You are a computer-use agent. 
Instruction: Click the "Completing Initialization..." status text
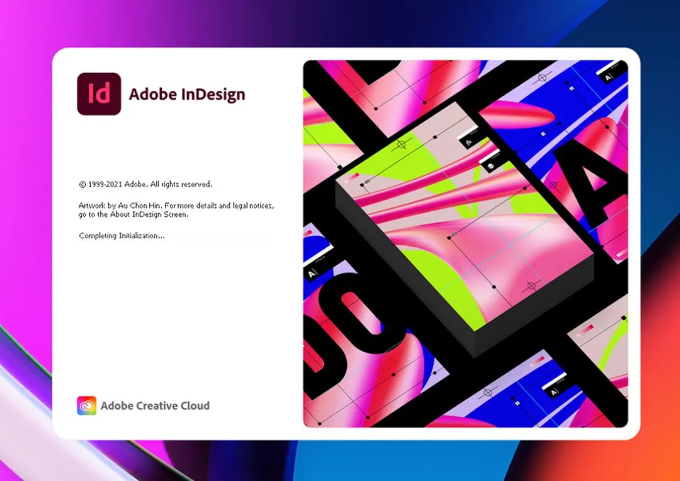[x=122, y=236]
